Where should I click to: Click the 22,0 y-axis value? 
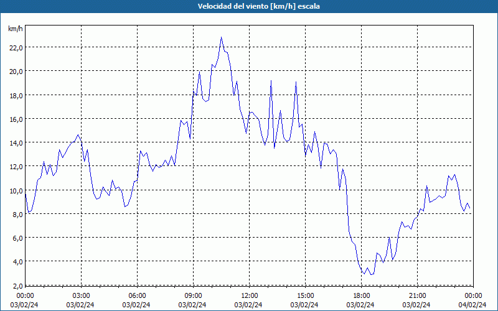coord(16,48)
